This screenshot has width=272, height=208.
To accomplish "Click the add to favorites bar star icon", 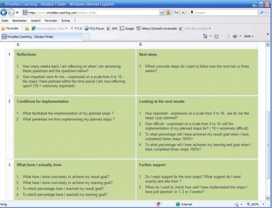I will pos(27,29).
